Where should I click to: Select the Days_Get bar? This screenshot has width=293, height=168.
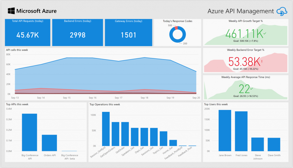pos(144,137)
